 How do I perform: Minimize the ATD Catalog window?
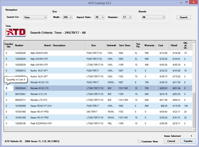(x=181, y=2)
